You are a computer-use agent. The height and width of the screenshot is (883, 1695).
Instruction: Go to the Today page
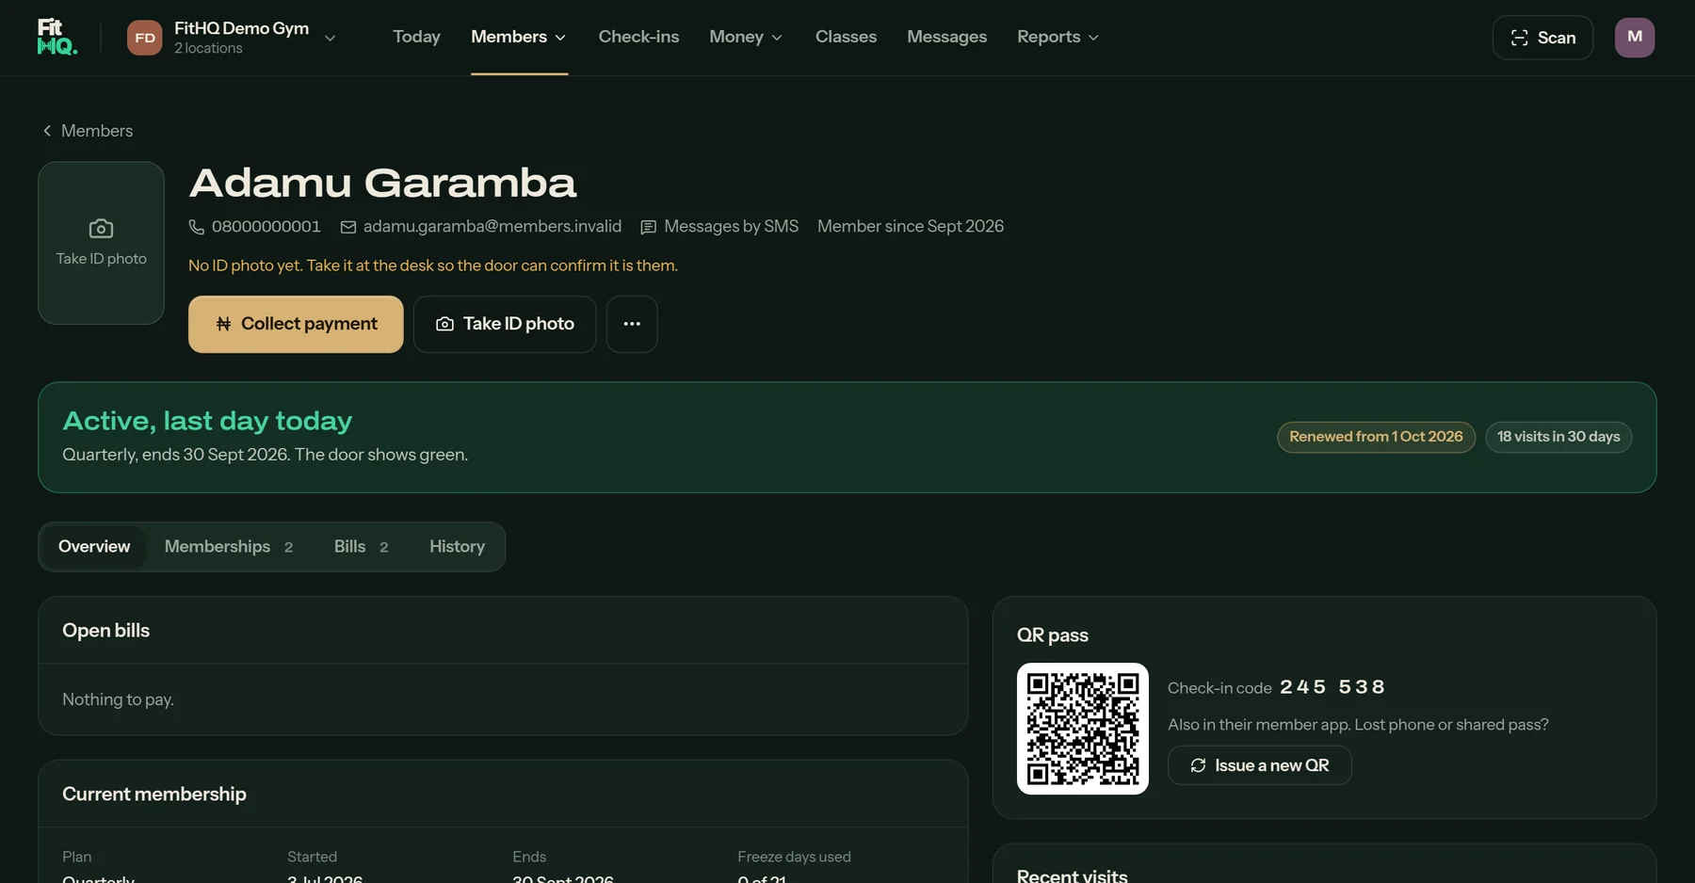pos(416,37)
